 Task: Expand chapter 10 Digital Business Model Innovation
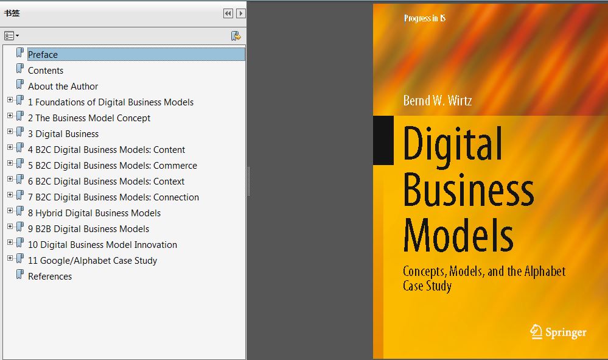[x=10, y=242]
